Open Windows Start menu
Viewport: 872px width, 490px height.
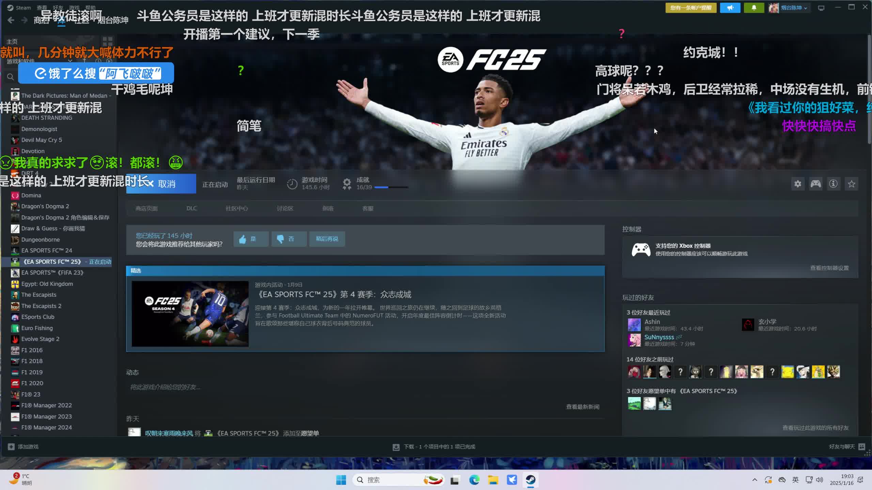click(x=341, y=480)
